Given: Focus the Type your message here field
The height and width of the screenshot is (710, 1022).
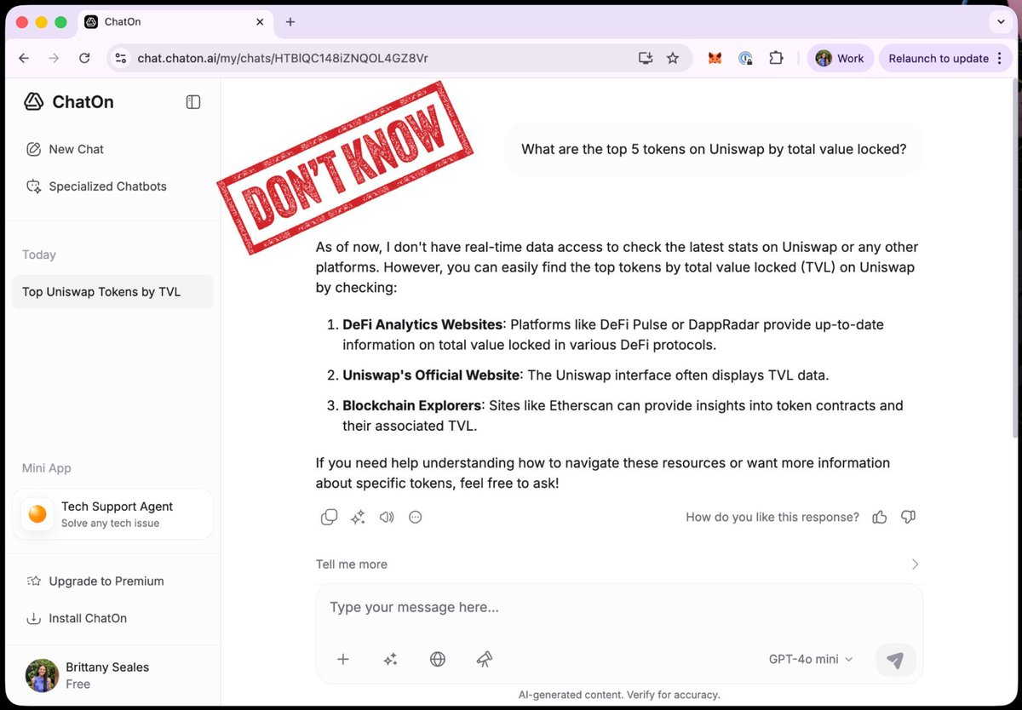Looking at the screenshot, I should point(619,608).
